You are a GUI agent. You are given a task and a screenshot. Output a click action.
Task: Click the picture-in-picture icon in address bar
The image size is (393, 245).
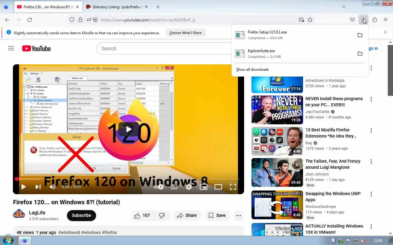(x=301, y=20)
